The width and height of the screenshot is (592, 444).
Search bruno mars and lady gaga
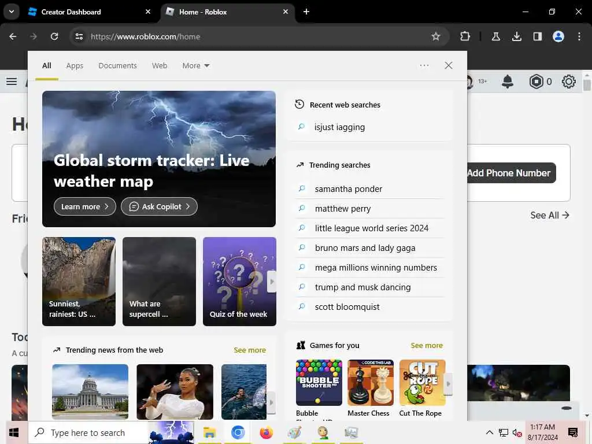click(x=370, y=247)
